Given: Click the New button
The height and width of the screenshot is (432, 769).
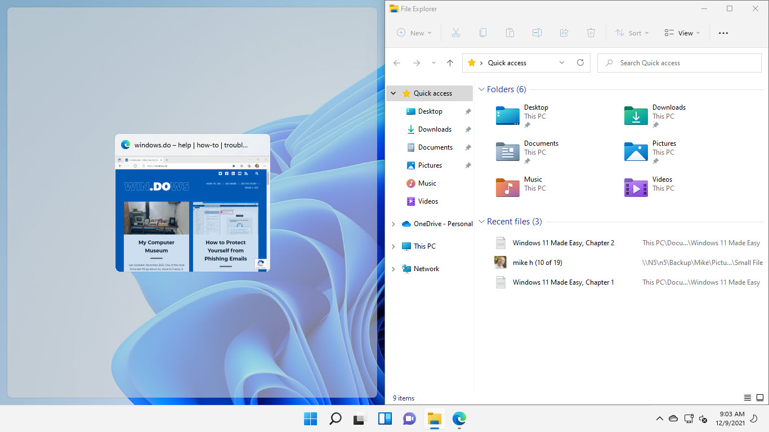Looking at the screenshot, I should (x=414, y=33).
